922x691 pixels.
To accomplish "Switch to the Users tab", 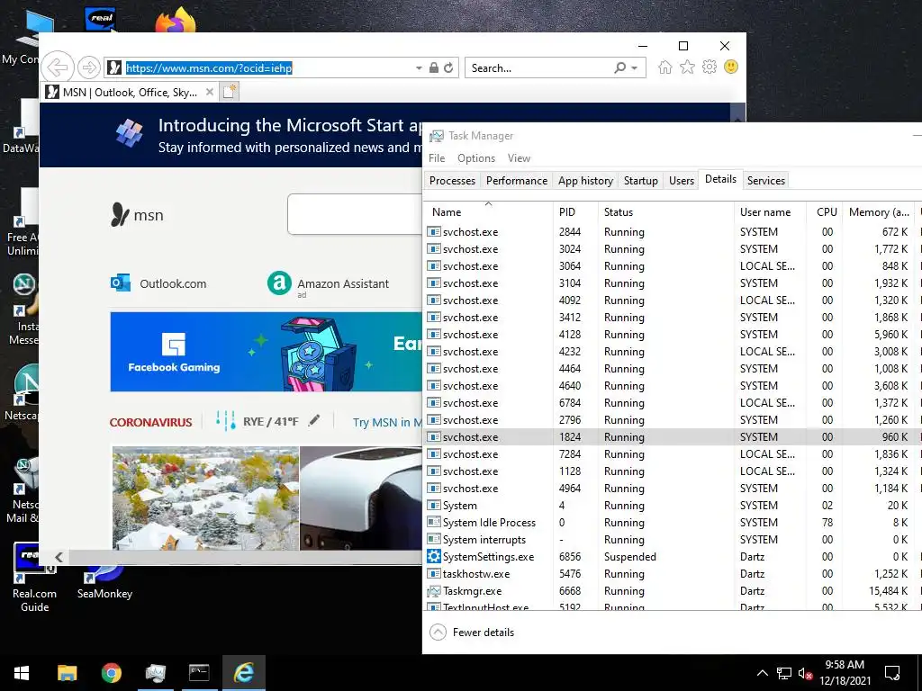I will (x=681, y=180).
